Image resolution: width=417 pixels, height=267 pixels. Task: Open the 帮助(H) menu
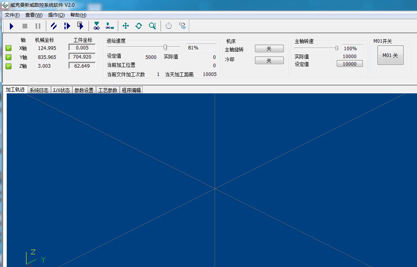point(78,15)
